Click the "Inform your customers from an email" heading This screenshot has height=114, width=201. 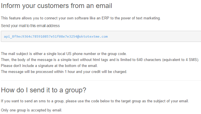[x=56, y=5]
